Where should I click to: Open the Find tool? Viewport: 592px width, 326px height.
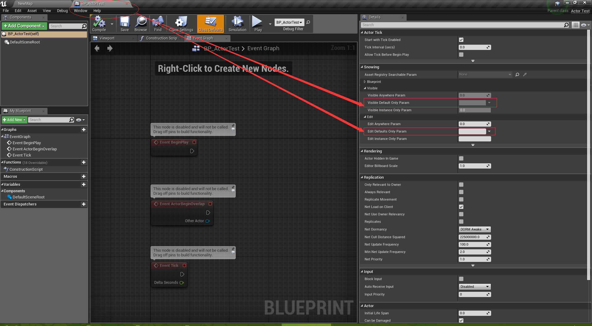[158, 24]
